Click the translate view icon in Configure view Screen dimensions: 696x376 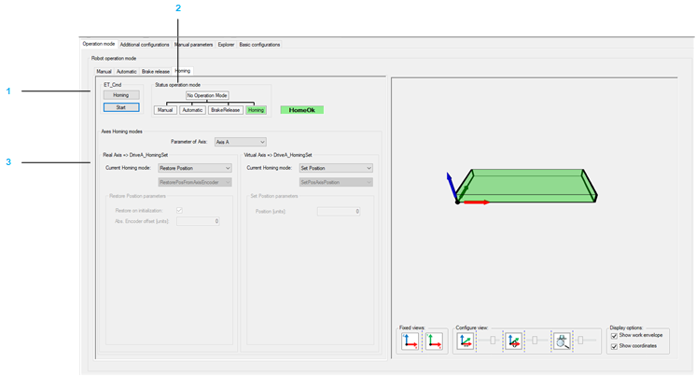coord(466,341)
